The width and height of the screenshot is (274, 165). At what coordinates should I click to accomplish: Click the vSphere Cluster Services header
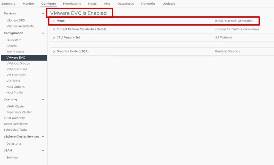coord(21,136)
